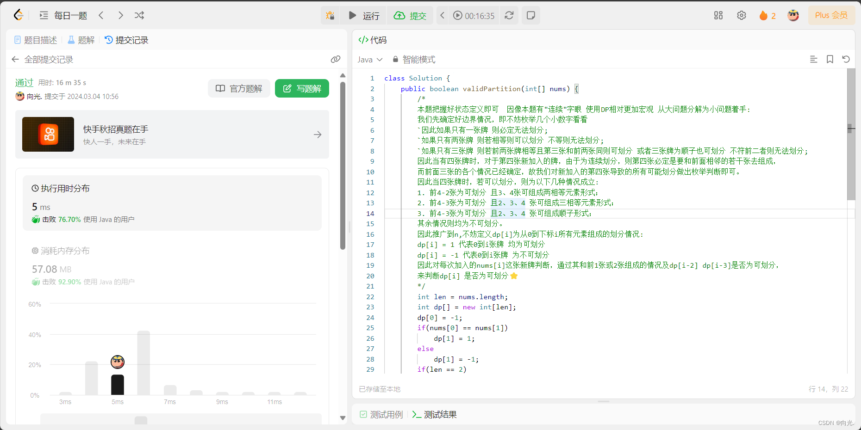Go to the previous problem arrow
This screenshot has height=430, width=861.
pyautogui.click(x=101, y=15)
